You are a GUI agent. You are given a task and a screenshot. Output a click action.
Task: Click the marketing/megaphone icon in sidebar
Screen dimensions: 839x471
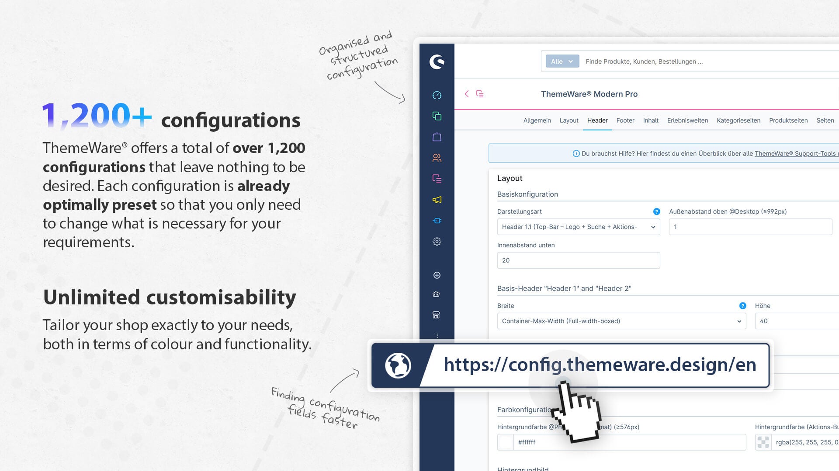[437, 200]
